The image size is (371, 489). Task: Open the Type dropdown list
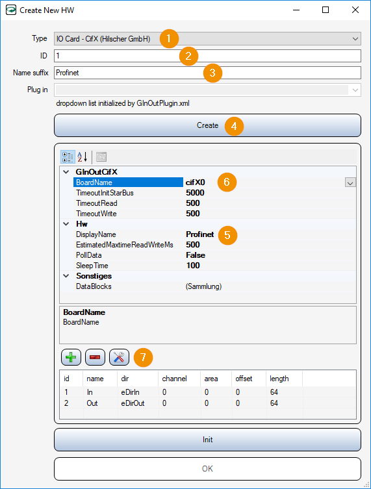click(355, 39)
